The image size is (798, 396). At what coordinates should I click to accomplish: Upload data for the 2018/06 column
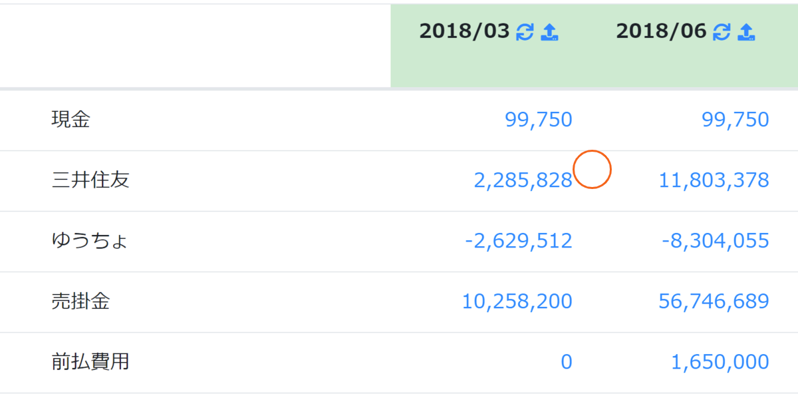[x=746, y=32]
